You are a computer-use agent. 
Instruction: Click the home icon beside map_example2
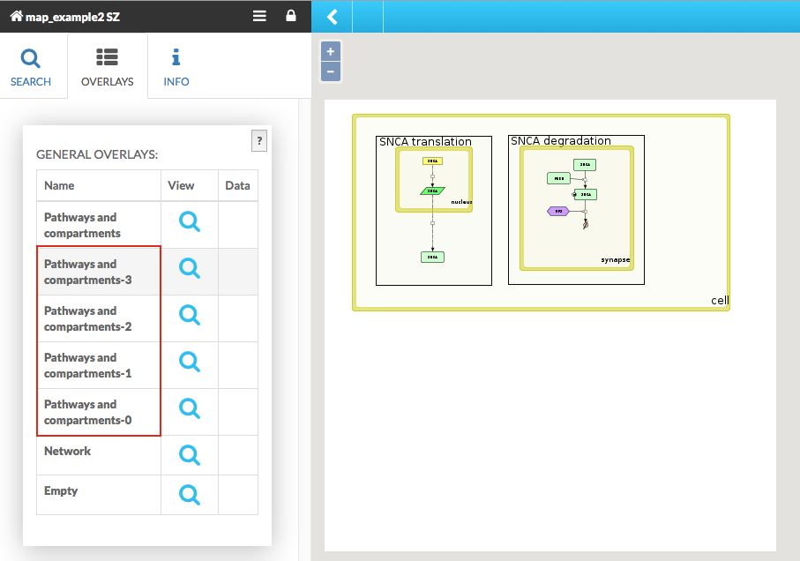(x=16, y=16)
